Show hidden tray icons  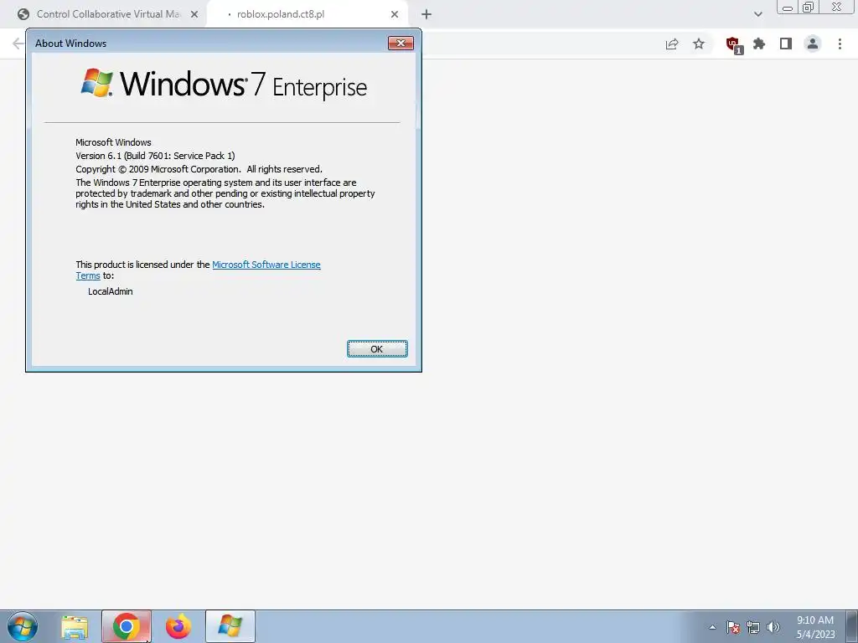click(x=712, y=627)
